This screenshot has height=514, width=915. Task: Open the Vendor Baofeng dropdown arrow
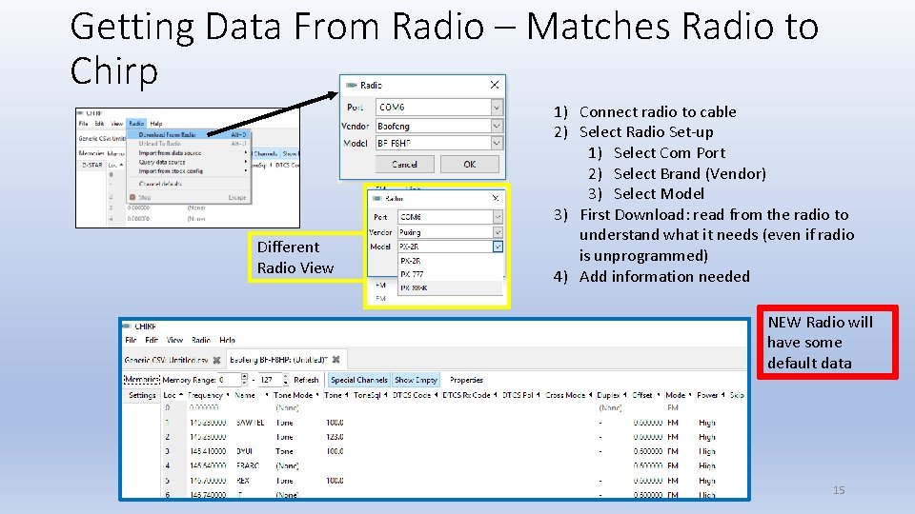pos(496,126)
